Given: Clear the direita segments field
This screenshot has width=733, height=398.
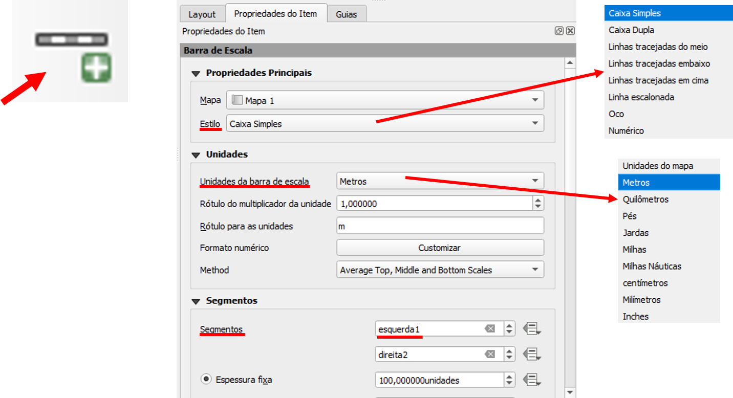Looking at the screenshot, I should (x=490, y=354).
